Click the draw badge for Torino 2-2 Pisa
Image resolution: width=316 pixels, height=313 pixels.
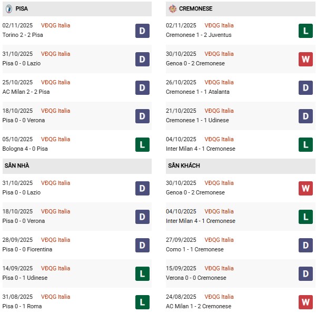[142, 31]
